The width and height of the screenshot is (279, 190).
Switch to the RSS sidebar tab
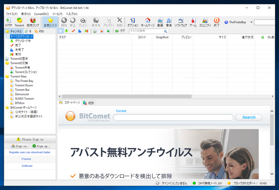click(39, 31)
